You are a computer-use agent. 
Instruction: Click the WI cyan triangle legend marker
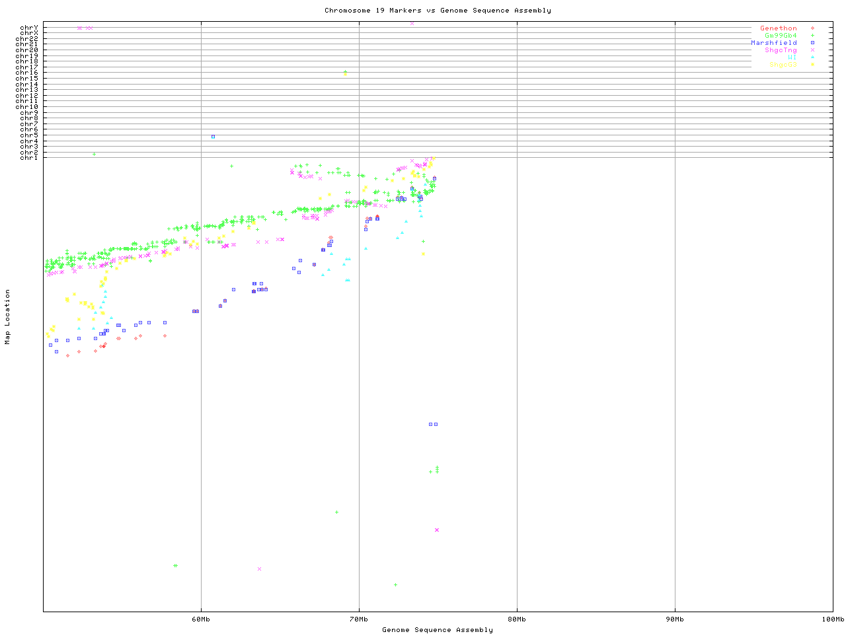pos(812,57)
